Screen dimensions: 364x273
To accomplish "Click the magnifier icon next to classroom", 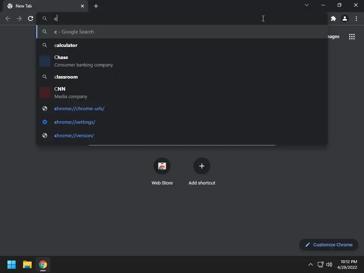I will (x=45, y=77).
